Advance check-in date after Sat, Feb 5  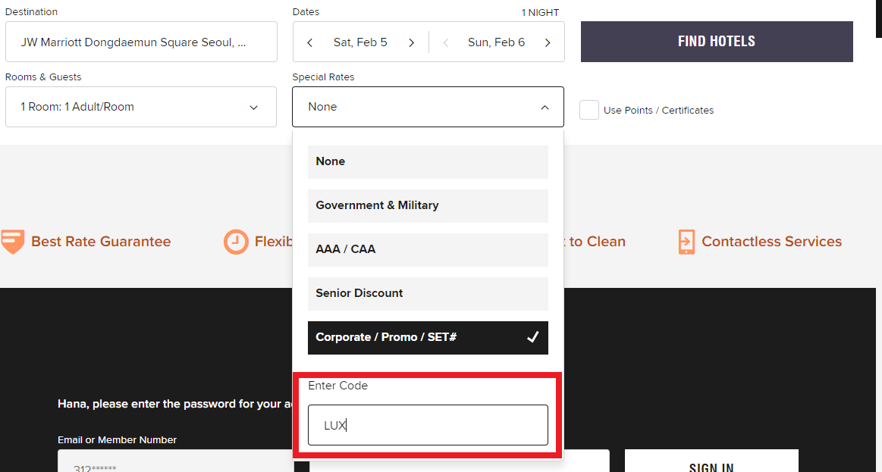411,42
